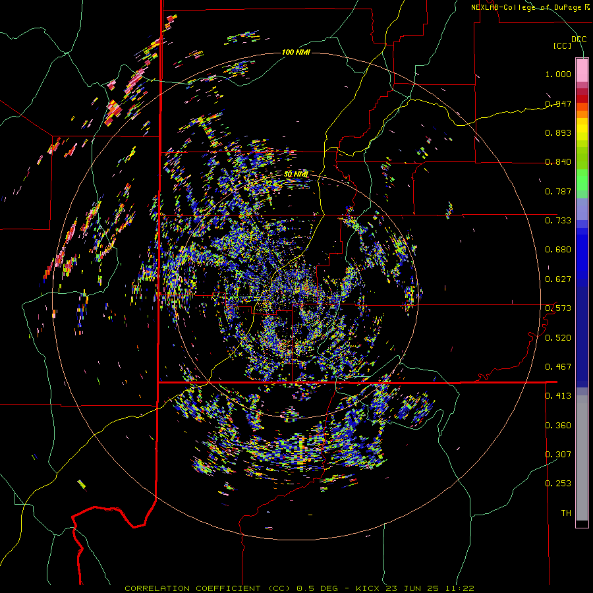Pick the dark navy swatch on the color bar

tap(582, 333)
